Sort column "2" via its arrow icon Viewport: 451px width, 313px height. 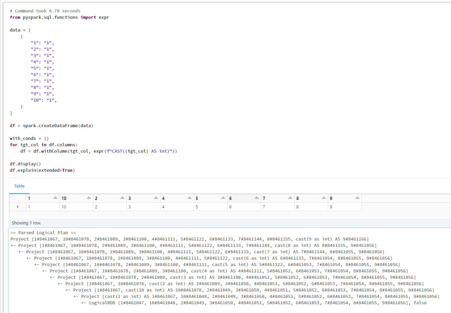[122, 198]
